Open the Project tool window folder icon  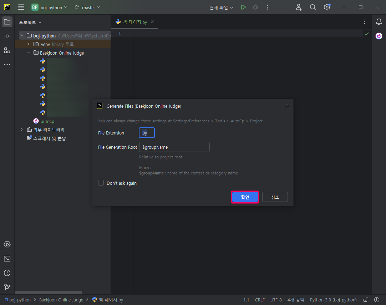click(x=7, y=22)
